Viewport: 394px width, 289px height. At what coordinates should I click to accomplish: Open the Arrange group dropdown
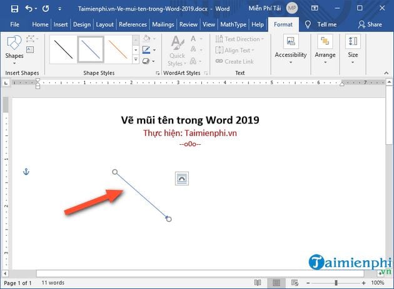tap(325, 49)
